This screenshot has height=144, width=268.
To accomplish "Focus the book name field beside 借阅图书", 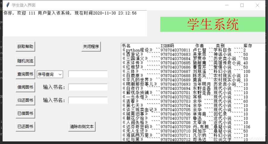I will (88, 87).
